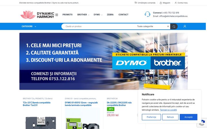207x129 pixels.
Task: Open the PROMOTII menu item
Action: point(68,15)
